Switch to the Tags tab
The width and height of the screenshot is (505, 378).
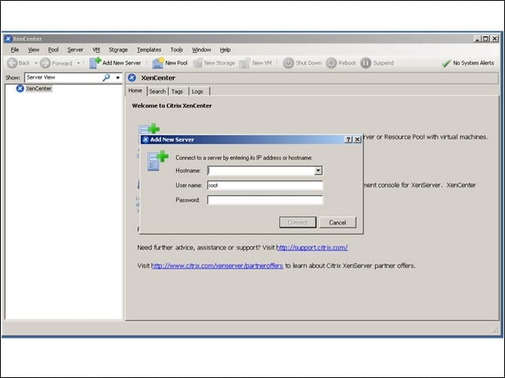tap(177, 91)
